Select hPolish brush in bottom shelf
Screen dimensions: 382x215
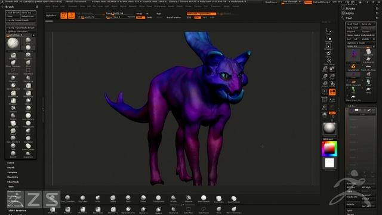click(x=173, y=199)
